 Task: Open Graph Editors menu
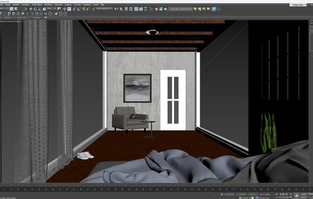tap(37, 4)
